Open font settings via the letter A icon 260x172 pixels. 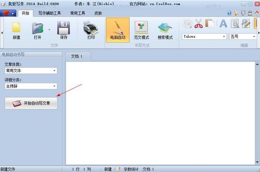[x=223, y=24]
